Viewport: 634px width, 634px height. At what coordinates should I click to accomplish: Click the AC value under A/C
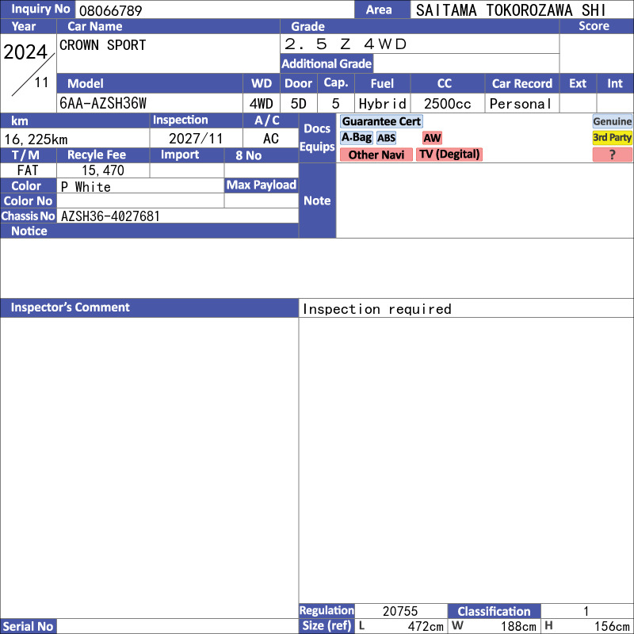[270, 139]
